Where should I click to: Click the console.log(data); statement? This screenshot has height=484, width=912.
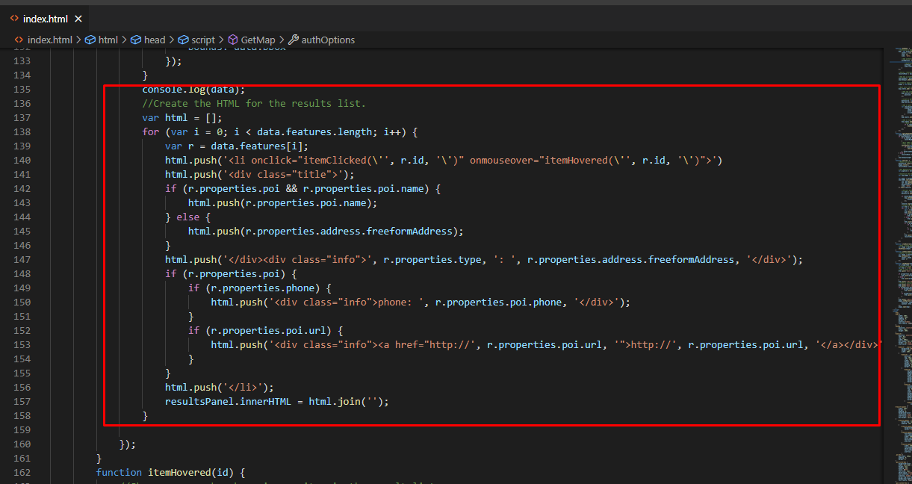193,89
